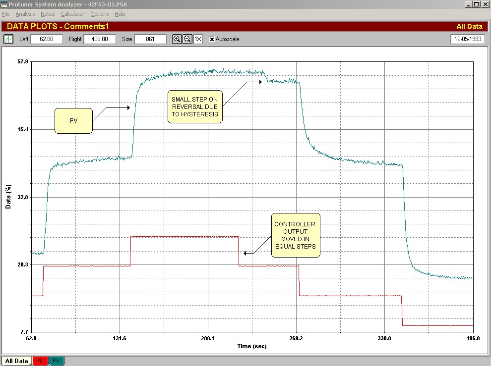
Task: Open the Help menu
Action: point(120,14)
